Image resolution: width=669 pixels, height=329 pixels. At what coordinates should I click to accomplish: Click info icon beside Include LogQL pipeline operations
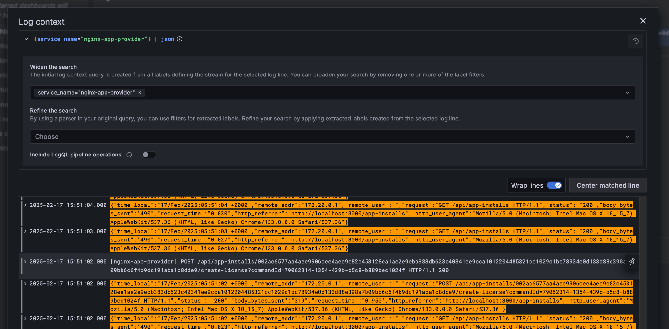pyautogui.click(x=129, y=155)
